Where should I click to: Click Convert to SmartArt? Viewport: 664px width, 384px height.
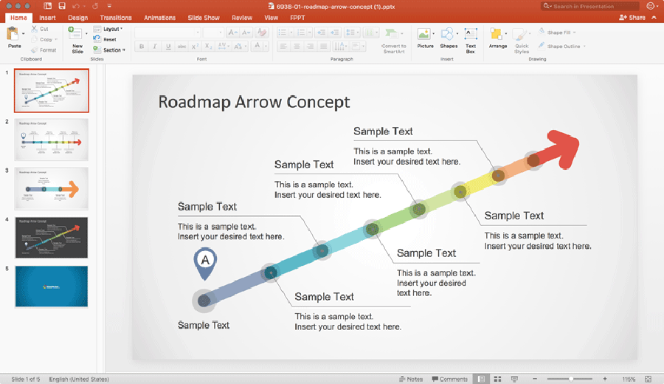(x=393, y=41)
